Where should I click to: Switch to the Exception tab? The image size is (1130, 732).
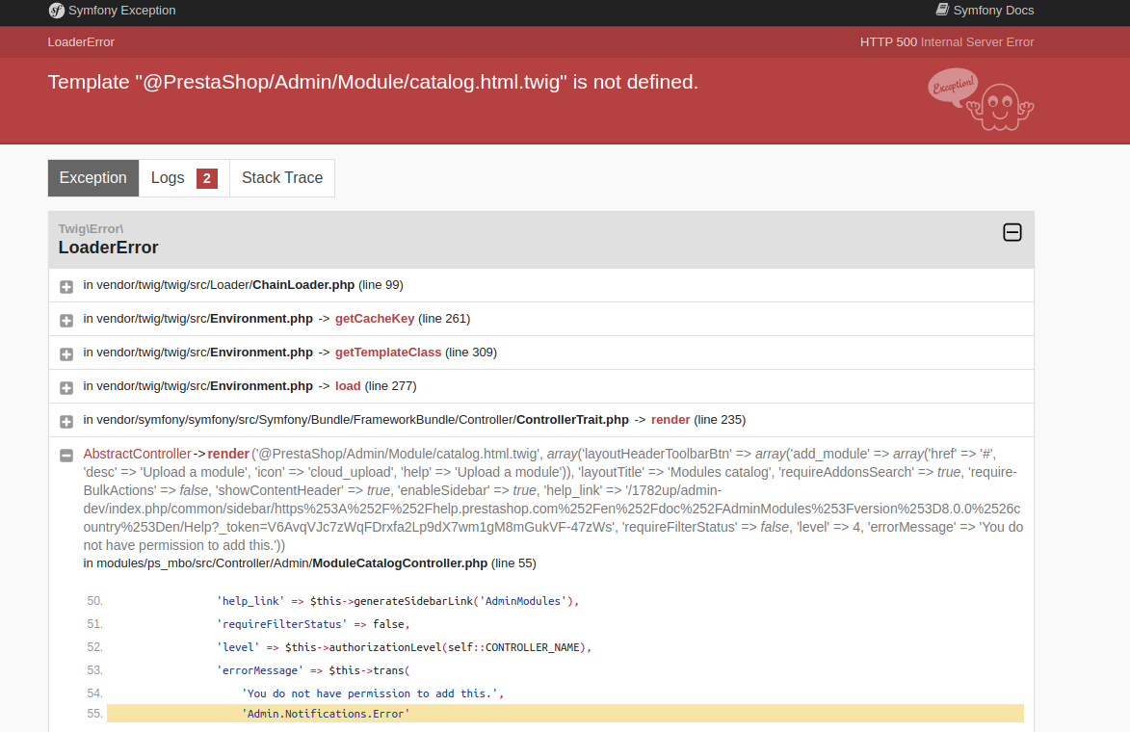click(93, 178)
